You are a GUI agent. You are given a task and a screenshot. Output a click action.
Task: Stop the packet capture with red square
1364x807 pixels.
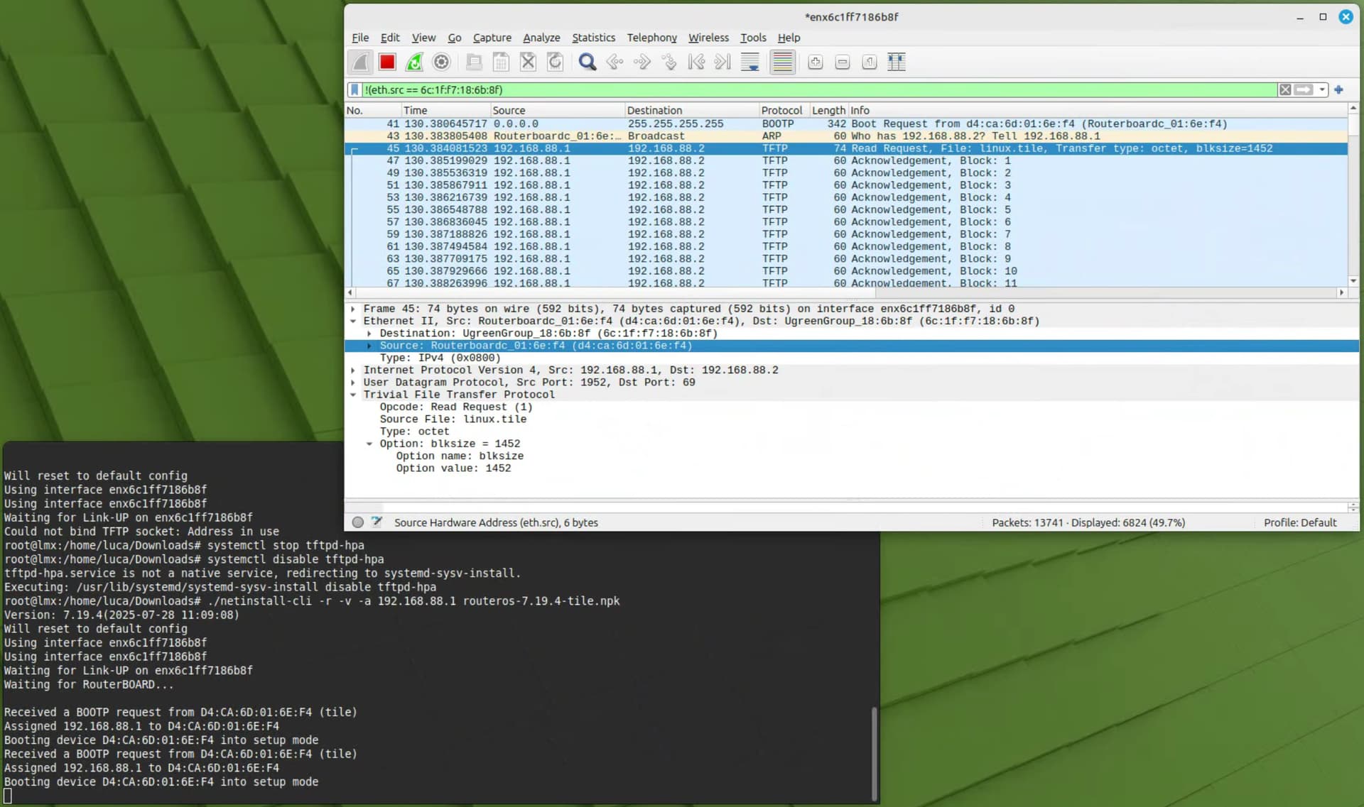[387, 62]
